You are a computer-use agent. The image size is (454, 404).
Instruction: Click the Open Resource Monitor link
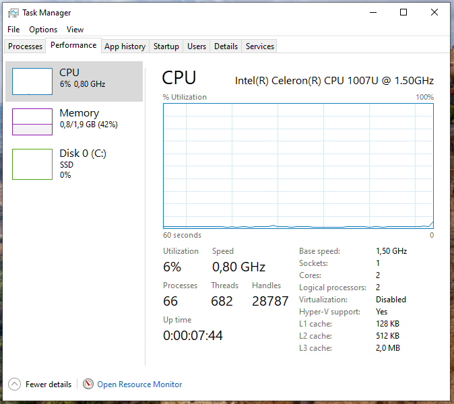coord(139,384)
